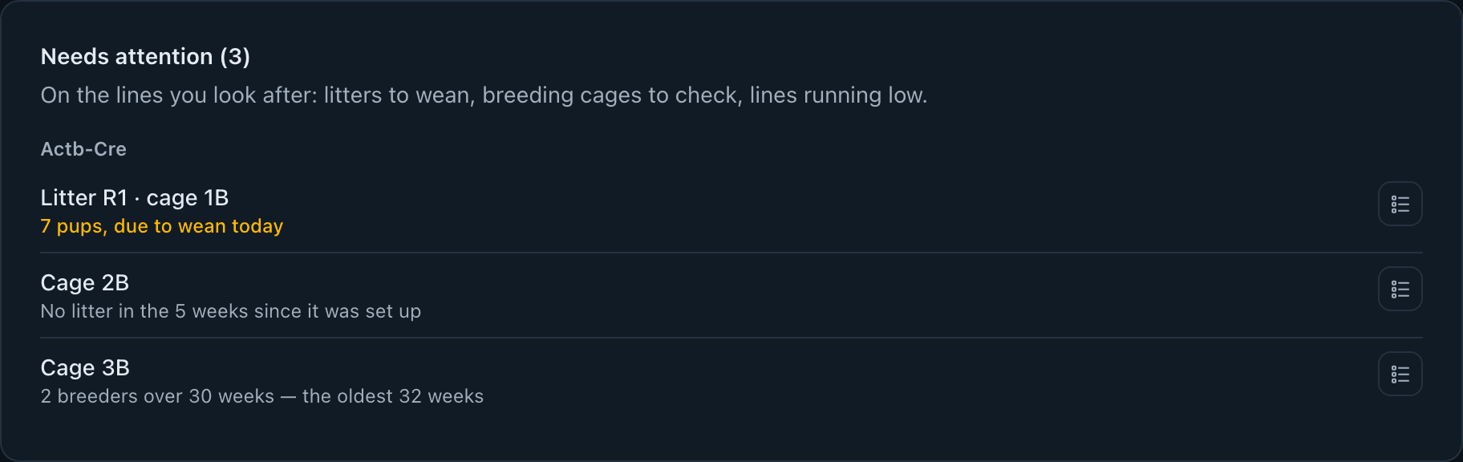Click the 'On the lines you look after' description
The width and height of the screenshot is (1463, 462).
(x=484, y=95)
